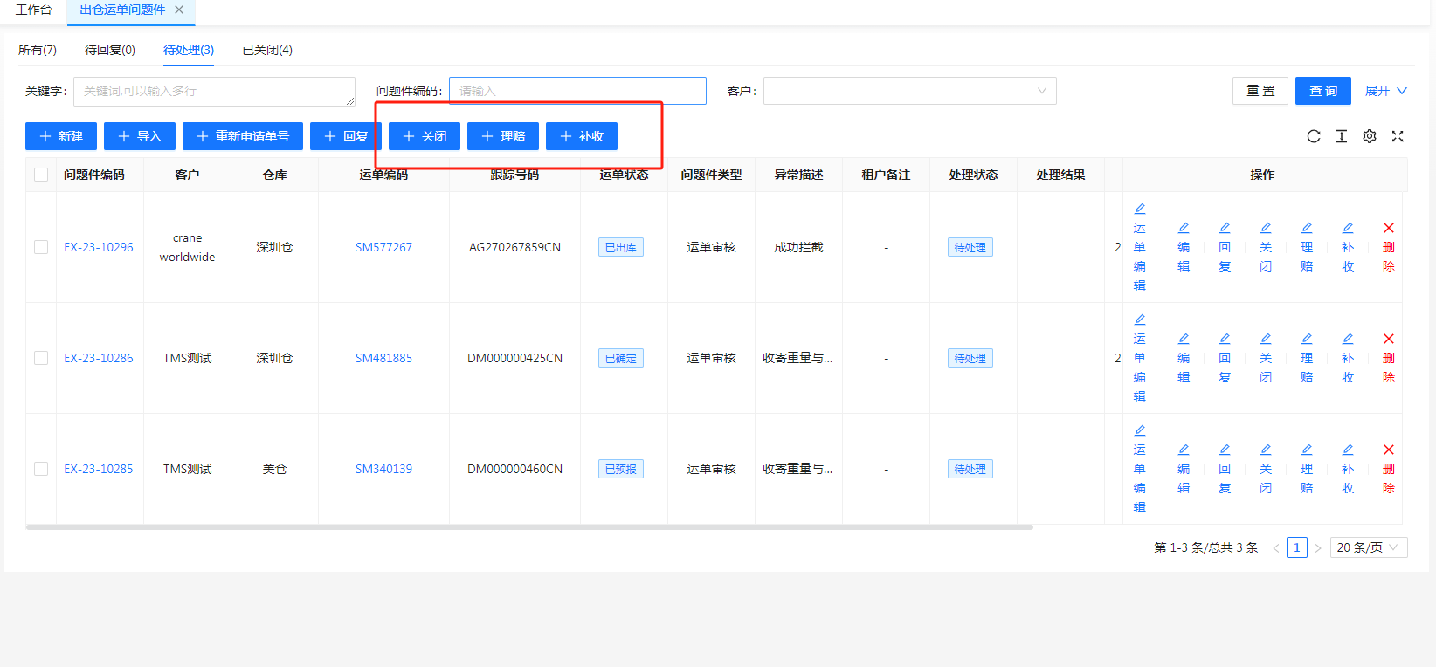This screenshot has height=667, width=1436.
Task: Click 理赔 action icon for EX-23-10286
Action: (1306, 340)
